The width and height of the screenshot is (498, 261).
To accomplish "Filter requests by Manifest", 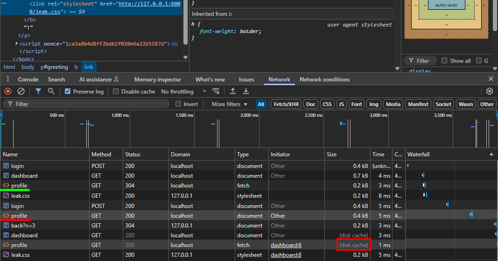I will pyautogui.click(x=418, y=104).
